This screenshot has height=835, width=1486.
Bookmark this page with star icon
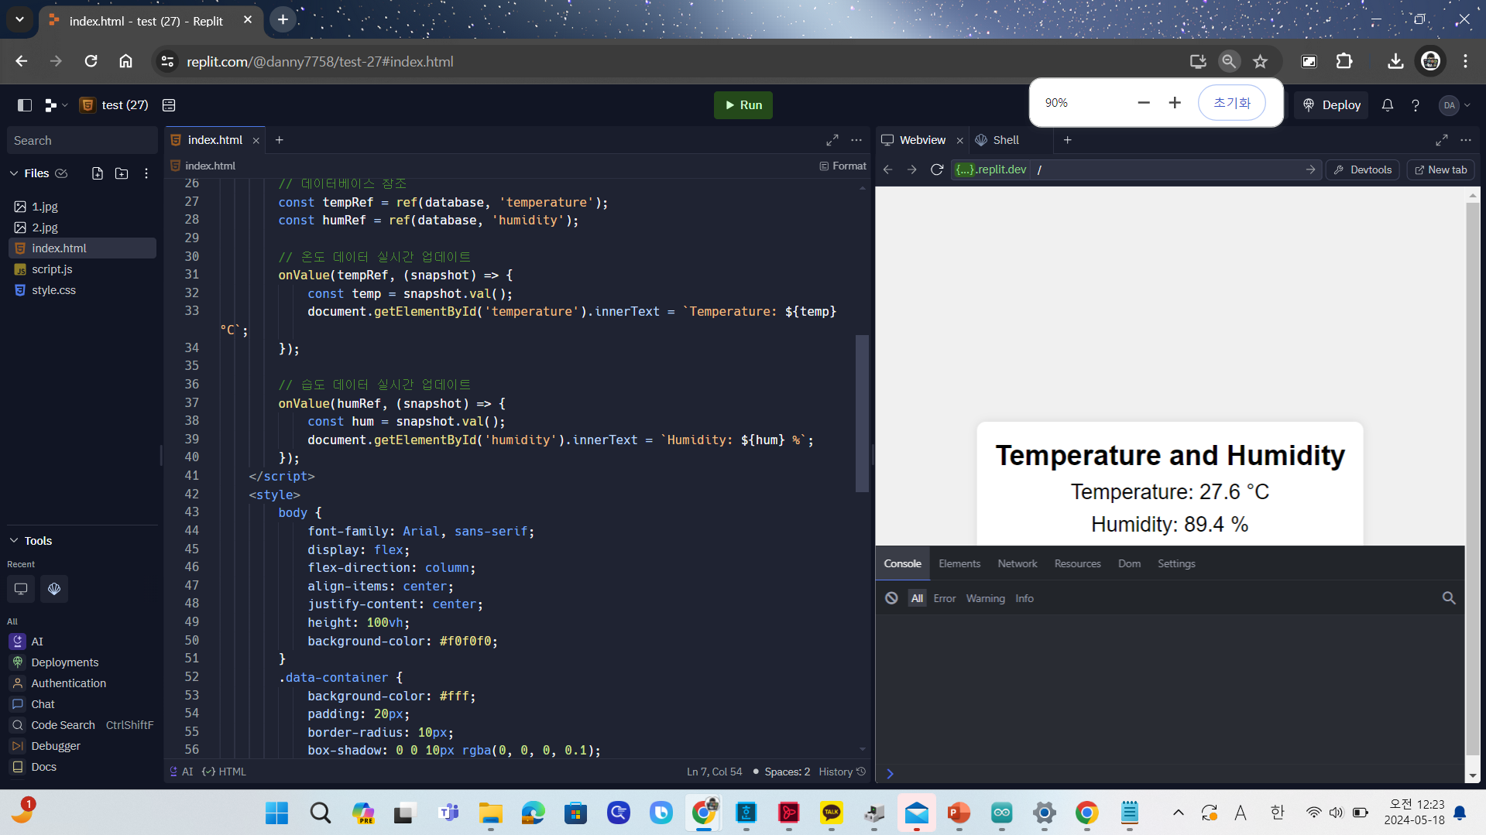click(x=1260, y=61)
